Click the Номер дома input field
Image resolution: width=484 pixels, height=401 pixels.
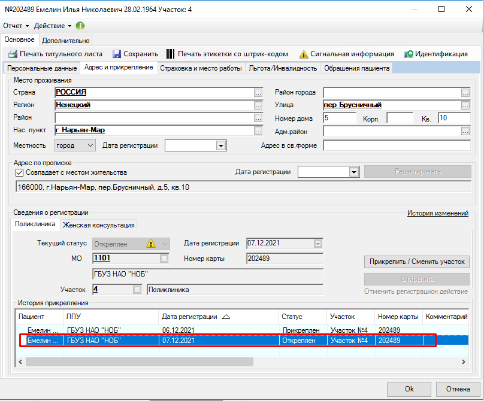(x=339, y=119)
